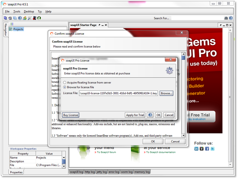Screen dimensions: 238x179
Task: Click the blue help icon in main toolbar
Action: point(20,18)
